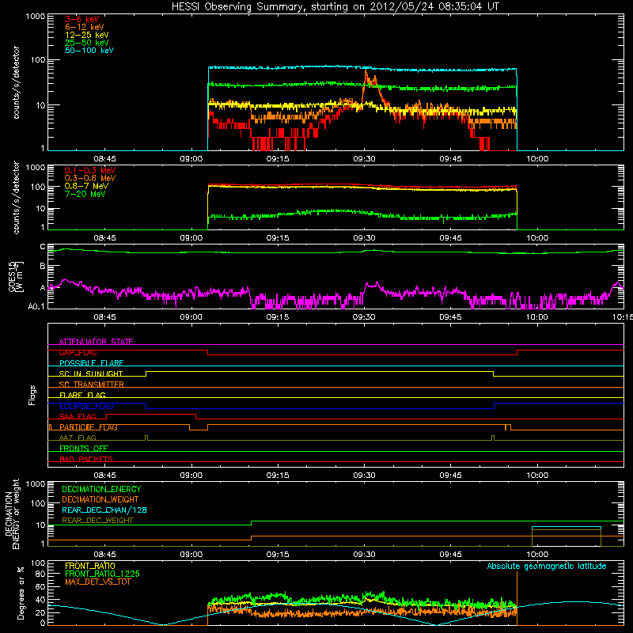The width and height of the screenshot is (633, 633).
Task: Click the REAR_DEC_CHAN/128 legend label
Action: click(104, 510)
